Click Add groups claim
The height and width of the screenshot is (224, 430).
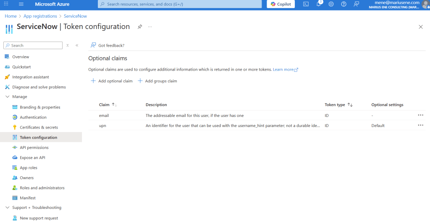click(157, 81)
